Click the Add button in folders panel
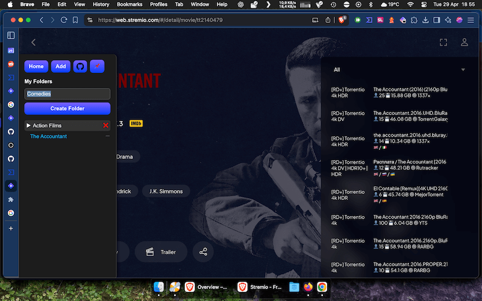Screen dimensions: 482x301 [61, 66]
